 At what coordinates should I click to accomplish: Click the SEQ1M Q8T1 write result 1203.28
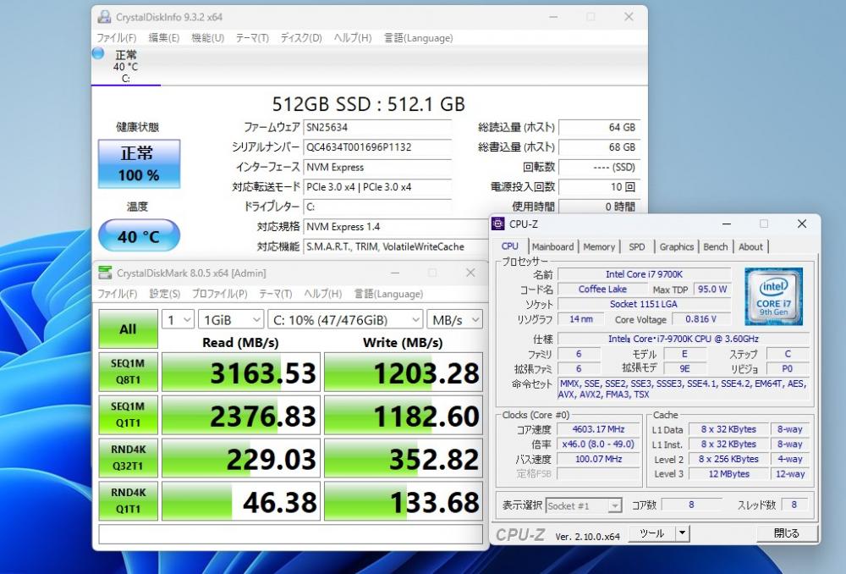[x=404, y=372]
